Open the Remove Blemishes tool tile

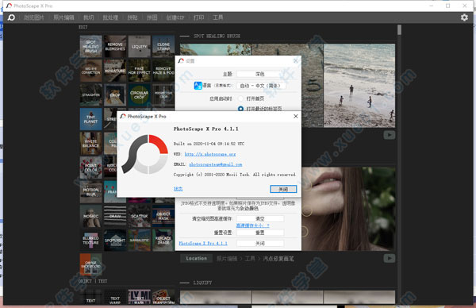pos(115,47)
